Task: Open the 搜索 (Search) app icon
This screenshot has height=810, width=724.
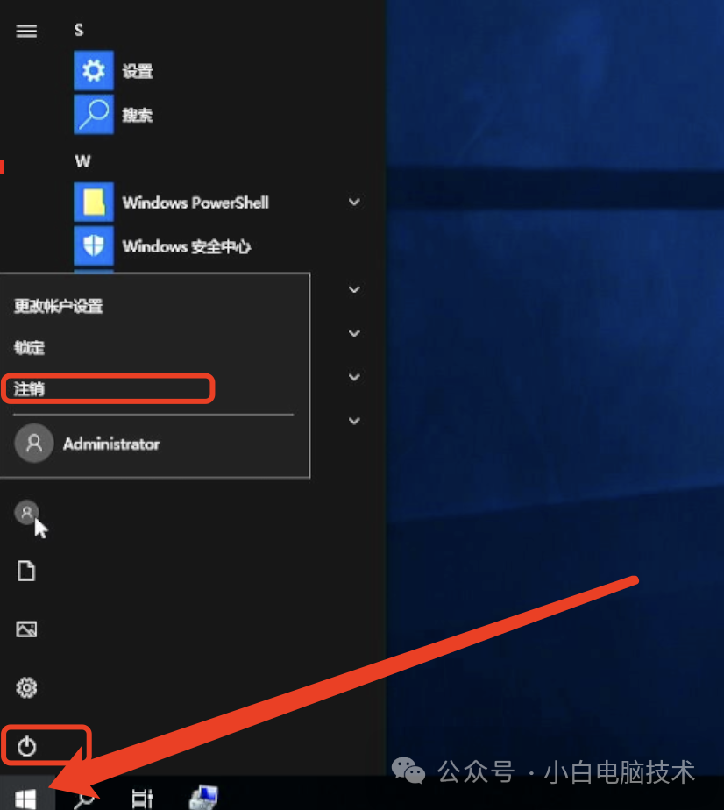Action: tap(93, 115)
